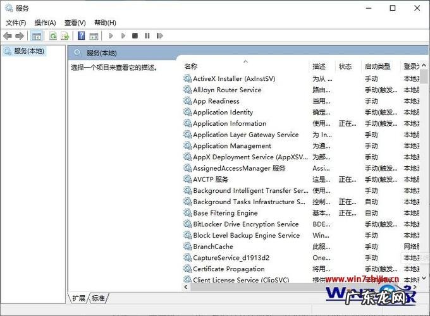Sort by the 启动类型 column header
Image resolution: width=430 pixels, height=316 pixels.
pyautogui.click(x=377, y=66)
